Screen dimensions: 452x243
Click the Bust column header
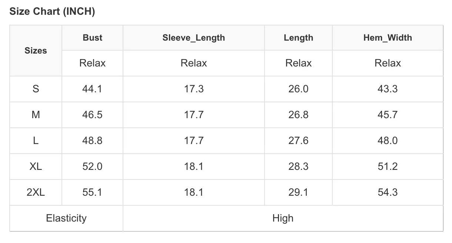(92, 38)
